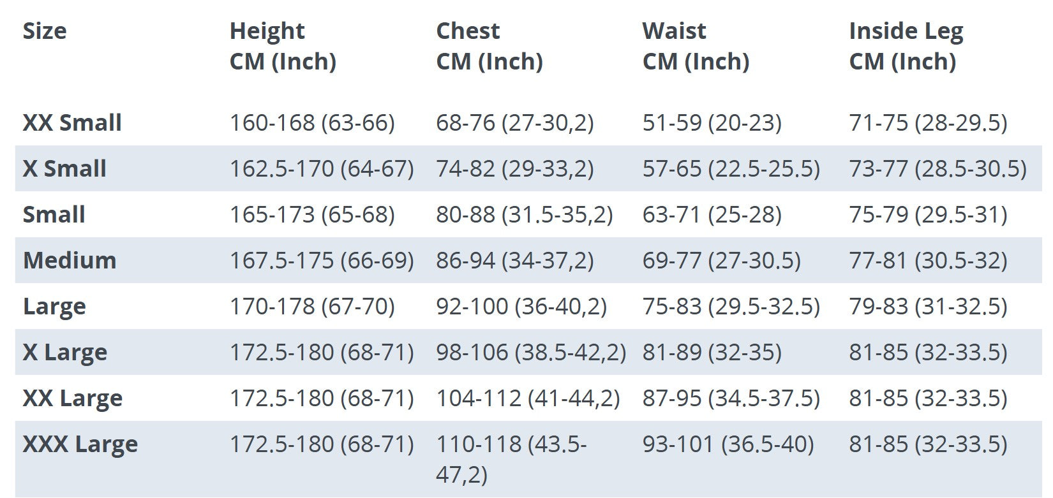Select the XX Large size row label
Image resolution: width=1053 pixels, height=498 pixels.
(73, 399)
